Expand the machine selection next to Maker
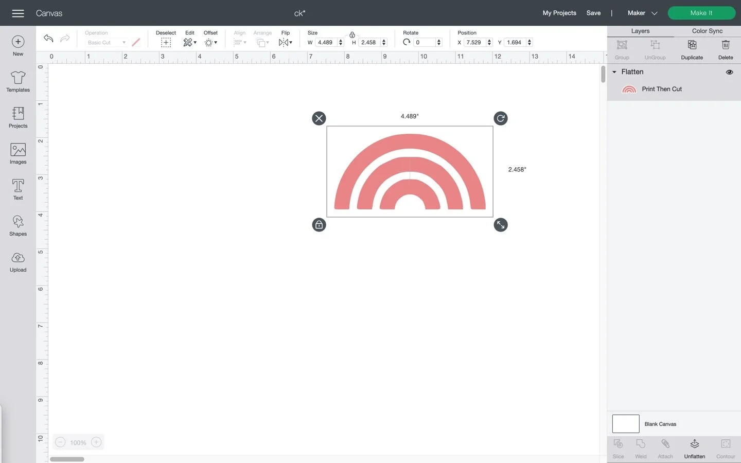The image size is (741, 463). tap(655, 13)
